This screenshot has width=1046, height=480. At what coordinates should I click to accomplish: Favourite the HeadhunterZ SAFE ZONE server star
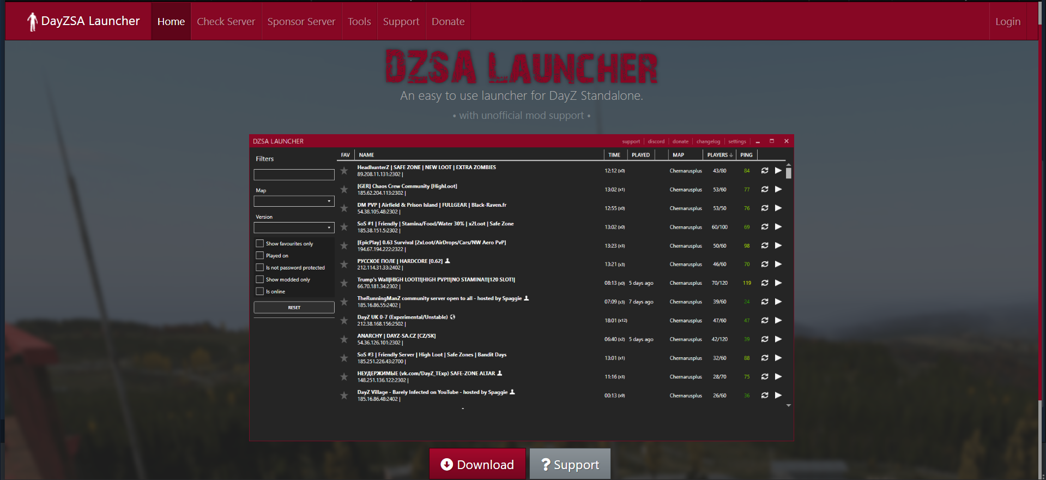click(x=344, y=171)
